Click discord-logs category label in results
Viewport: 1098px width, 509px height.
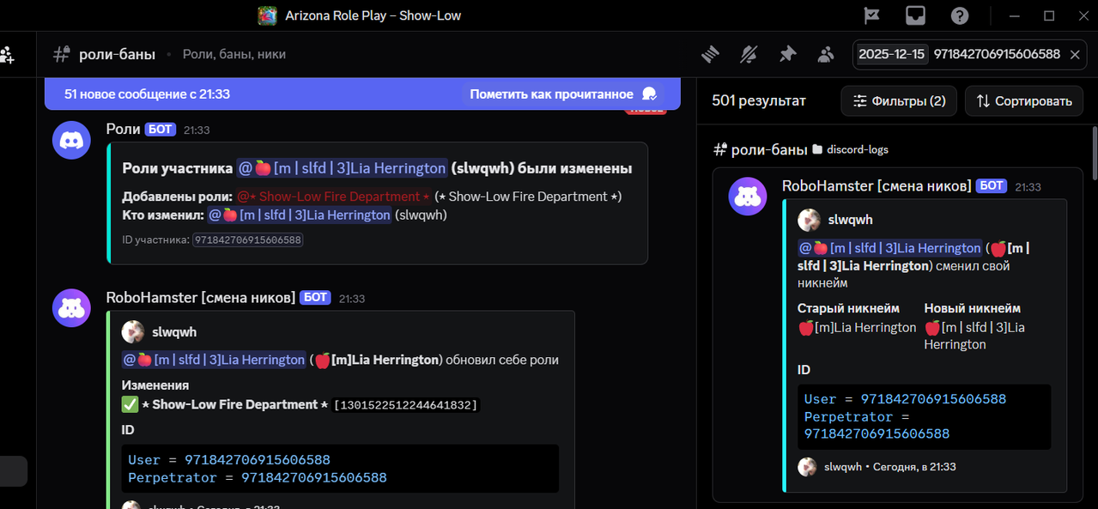point(850,149)
